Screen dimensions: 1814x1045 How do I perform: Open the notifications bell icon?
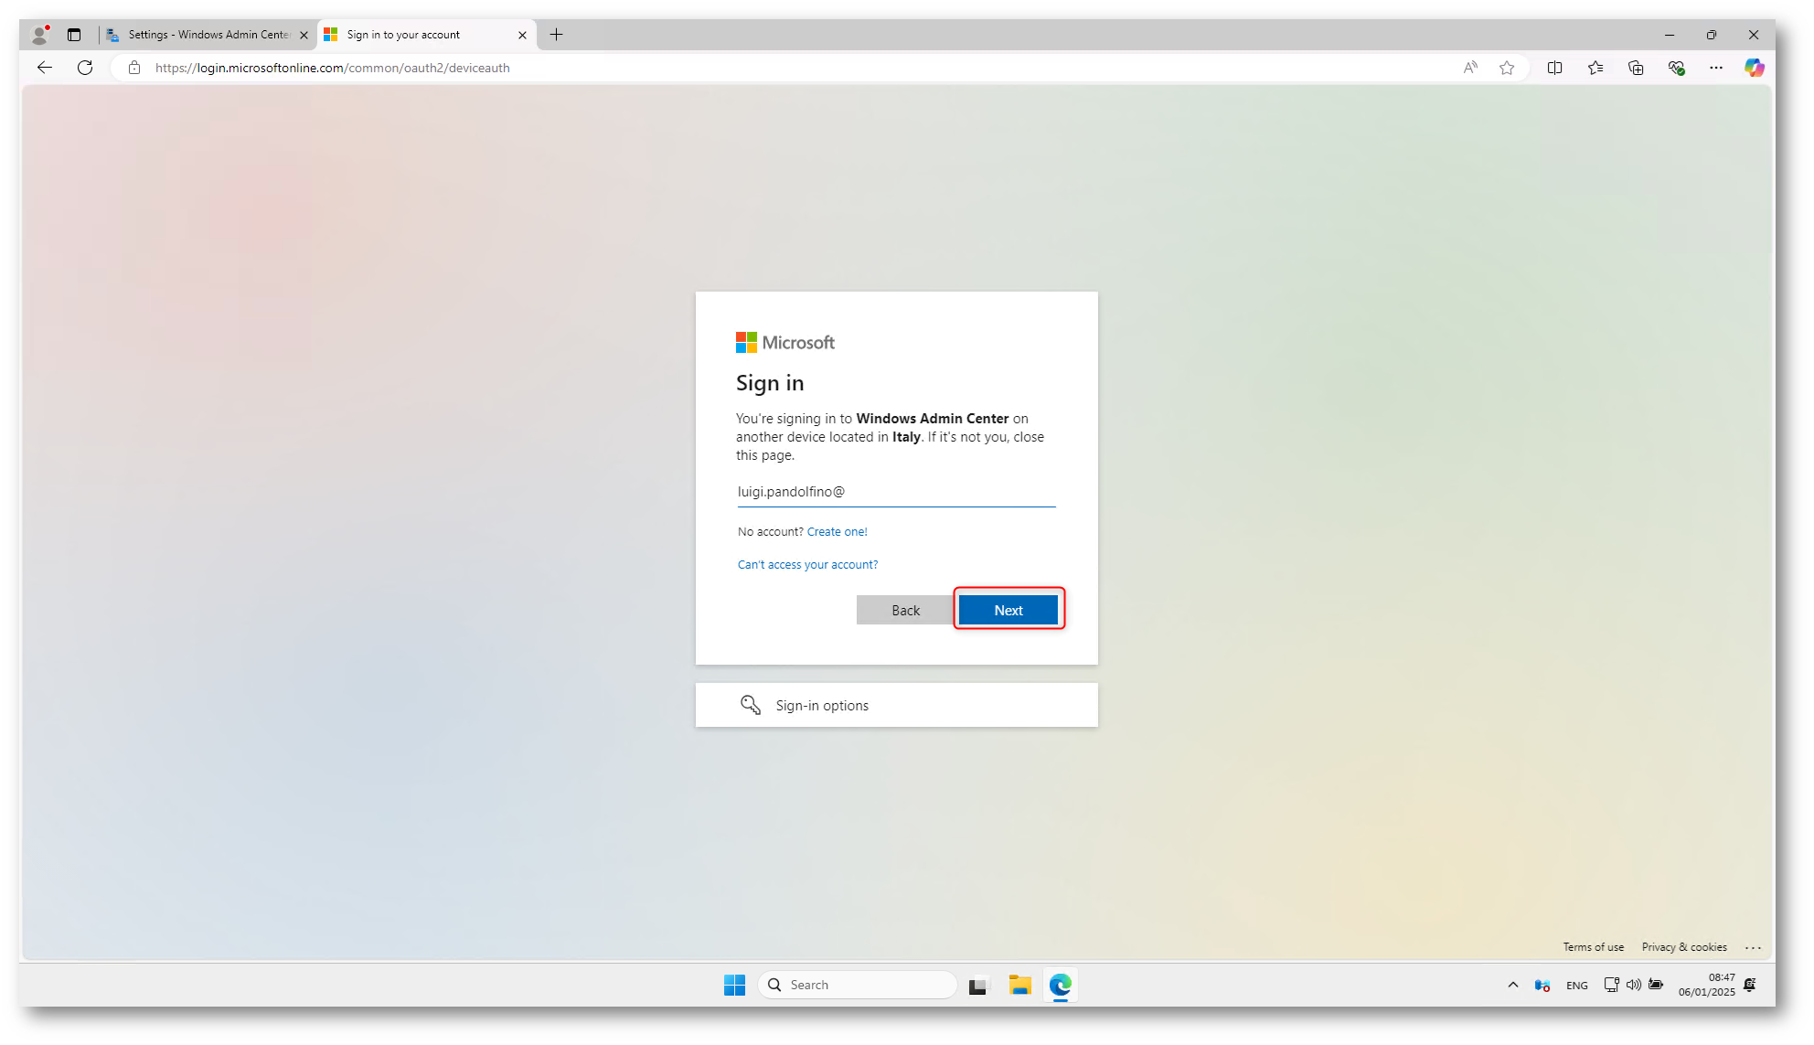[1749, 985]
